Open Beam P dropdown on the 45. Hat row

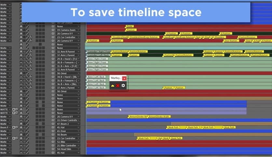(6, 127)
